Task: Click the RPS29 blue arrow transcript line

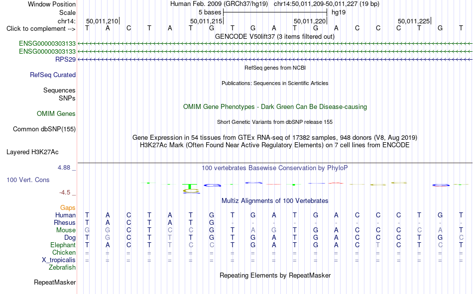Action: [x=275, y=60]
